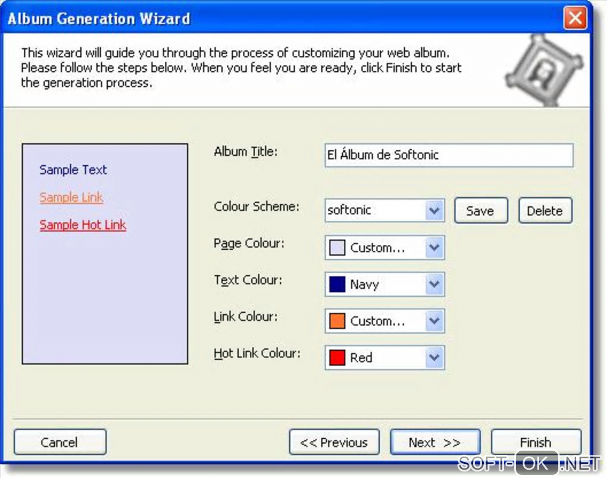
Task: Click the picture frame wizard icon
Action: [x=544, y=70]
